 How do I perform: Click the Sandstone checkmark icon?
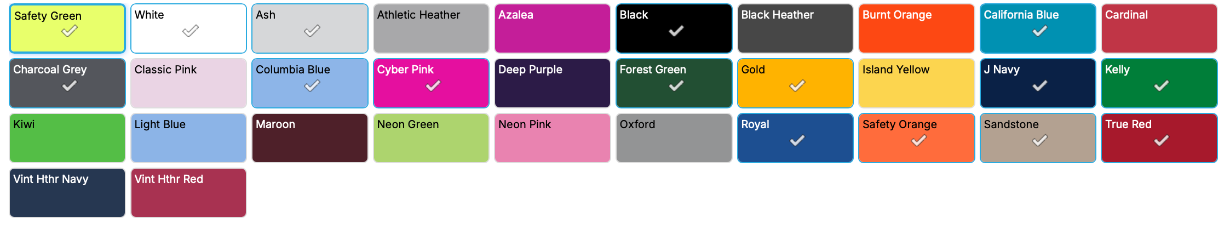[1039, 141]
